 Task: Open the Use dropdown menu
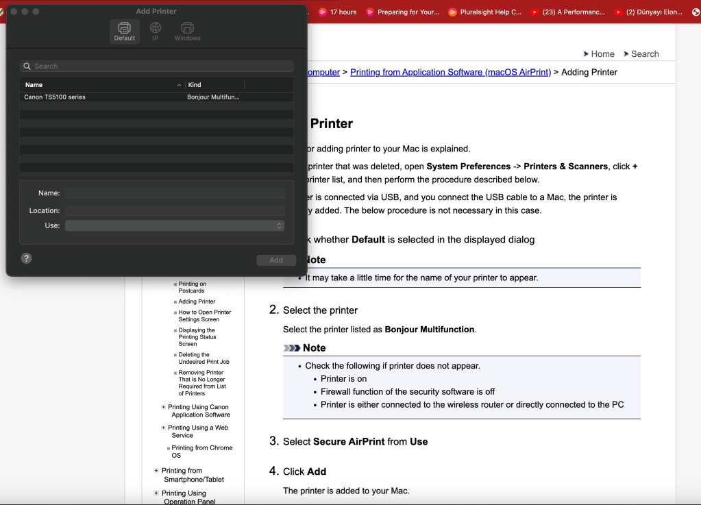(175, 225)
